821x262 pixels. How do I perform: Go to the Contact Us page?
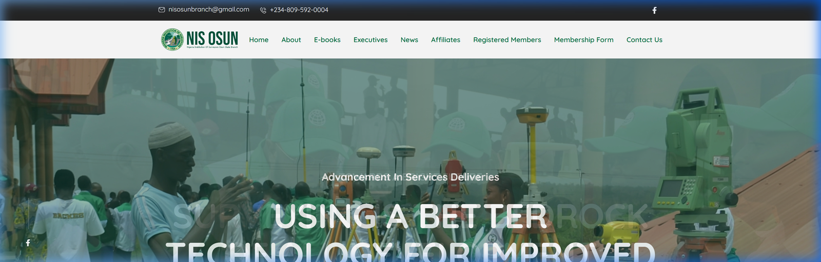644,40
